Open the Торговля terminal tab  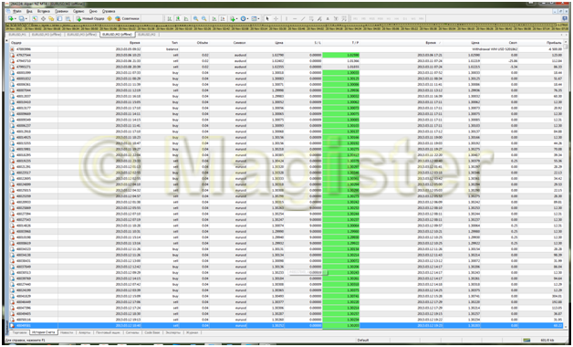[x=20, y=332]
